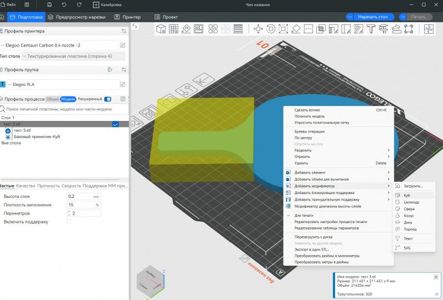Viewport: 443px width, 300px height.
Task: Switch to the Предпросмотр нарезки tab
Action: coord(80,17)
